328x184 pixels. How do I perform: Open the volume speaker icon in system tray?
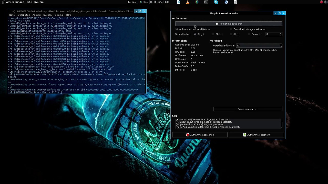coord(325,2)
